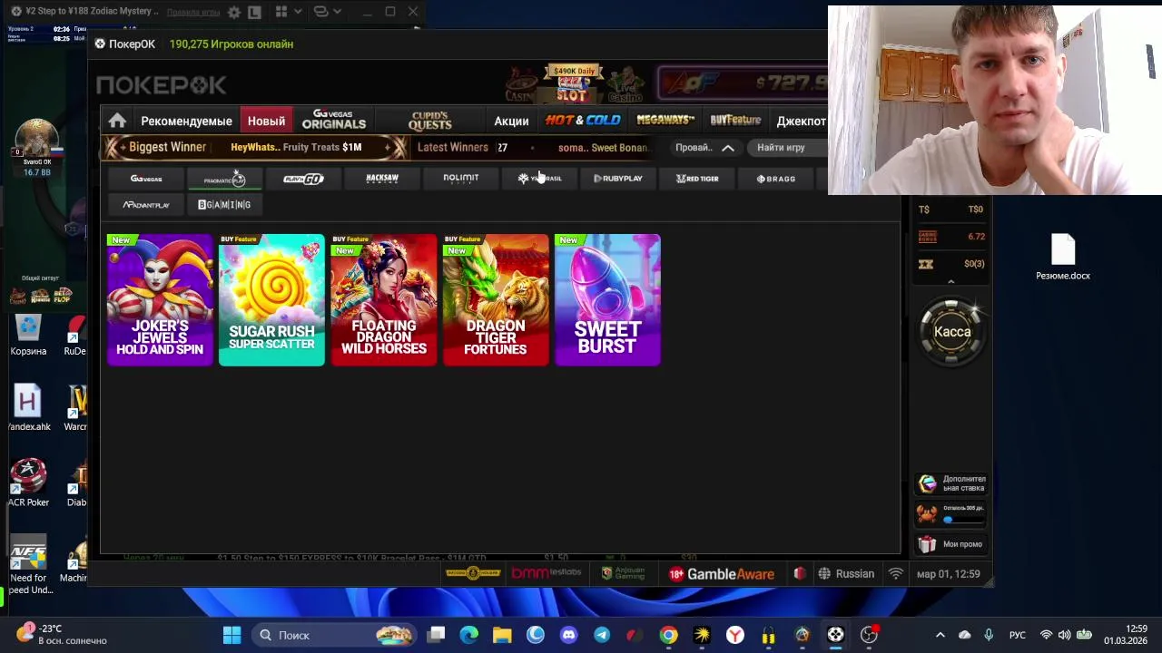This screenshot has height=653, width=1162.
Task: Click the L button in tournament title bar
Action: tap(255, 13)
